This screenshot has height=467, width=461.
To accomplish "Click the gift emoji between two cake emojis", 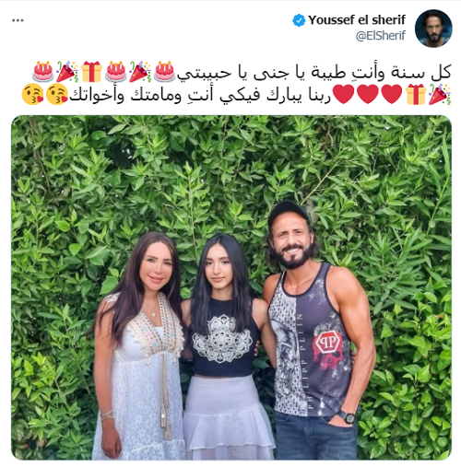I will pyautogui.click(x=91, y=72).
